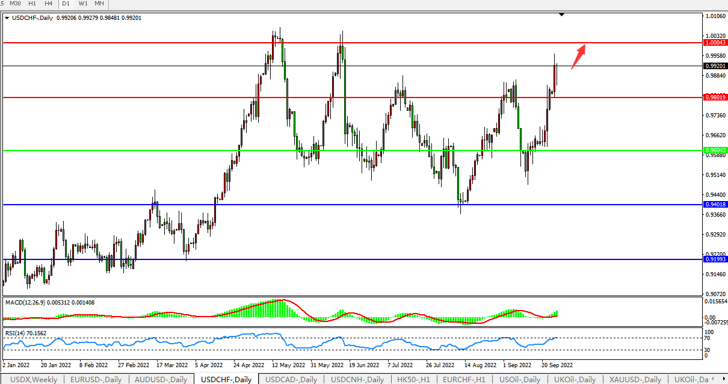728x384 pixels.
Task: Change timeframe to H4
Action: [x=49, y=4]
